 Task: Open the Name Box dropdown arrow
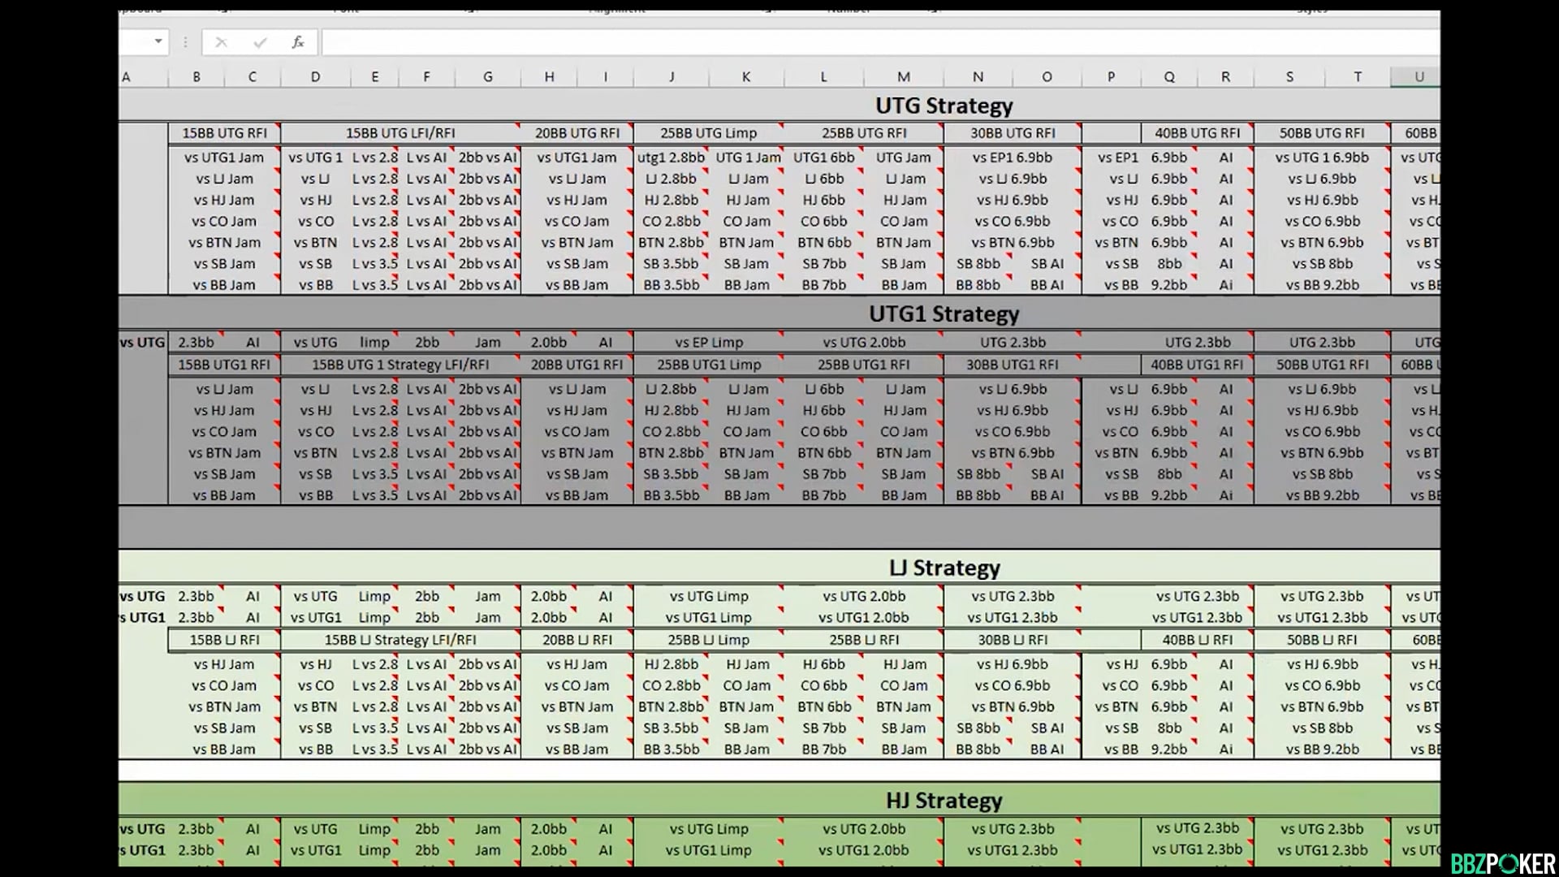pyautogui.click(x=158, y=41)
